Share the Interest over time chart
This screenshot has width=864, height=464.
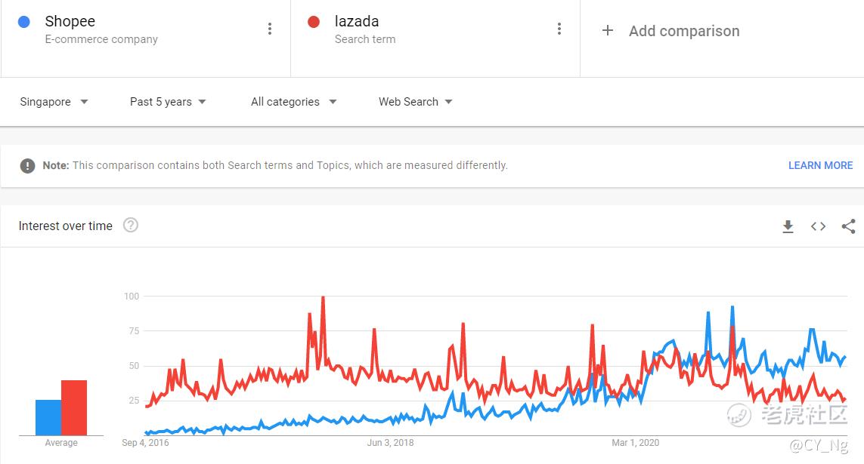pos(849,226)
